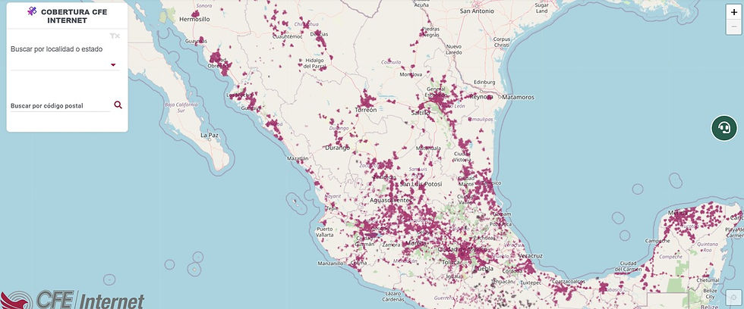Click the postal code search magnifier icon

pyautogui.click(x=118, y=105)
